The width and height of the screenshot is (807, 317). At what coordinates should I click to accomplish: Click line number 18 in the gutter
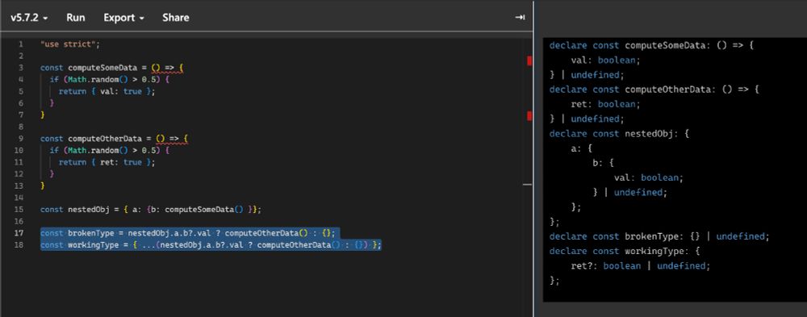[x=19, y=245]
